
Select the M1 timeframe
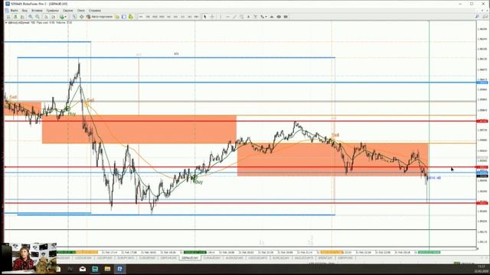tap(141, 17)
